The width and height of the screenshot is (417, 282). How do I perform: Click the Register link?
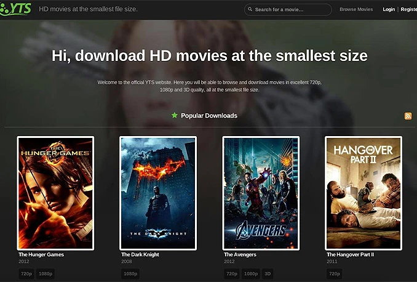click(x=409, y=9)
